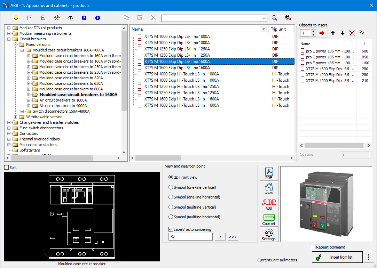
Task: Open the hammer and wrench tools icon
Action: pyautogui.click(x=57, y=18)
